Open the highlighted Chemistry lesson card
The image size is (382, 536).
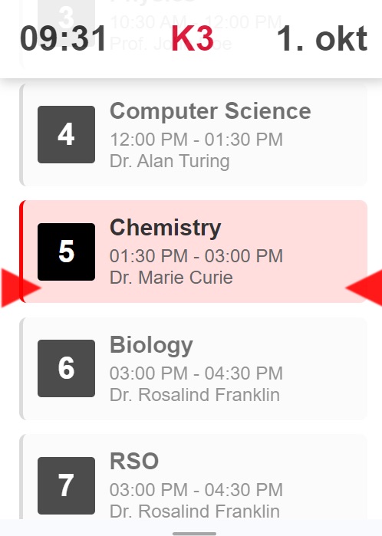coord(193,252)
